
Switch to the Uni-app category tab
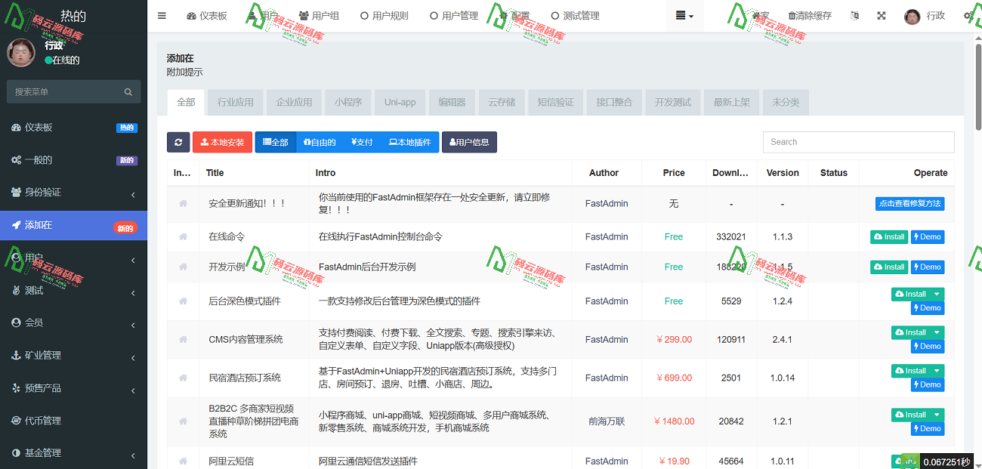[x=400, y=101]
